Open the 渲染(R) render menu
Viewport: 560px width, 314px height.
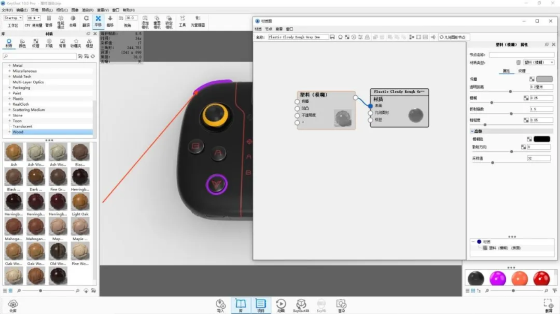click(x=88, y=10)
